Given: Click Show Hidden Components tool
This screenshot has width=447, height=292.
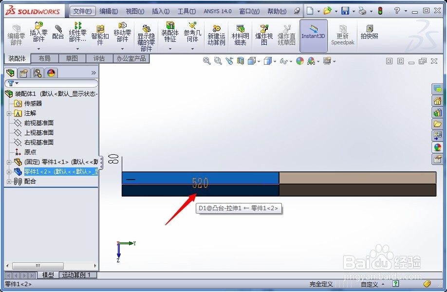Looking at the screenshot, I should coord(146,37).
